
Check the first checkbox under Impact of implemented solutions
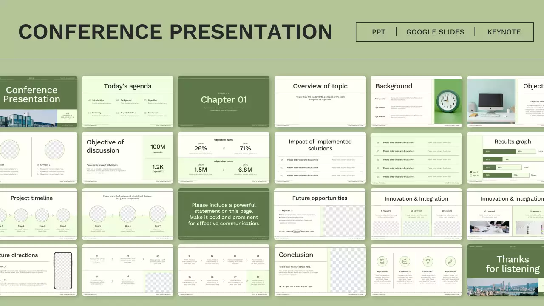(x=281, y=160)
